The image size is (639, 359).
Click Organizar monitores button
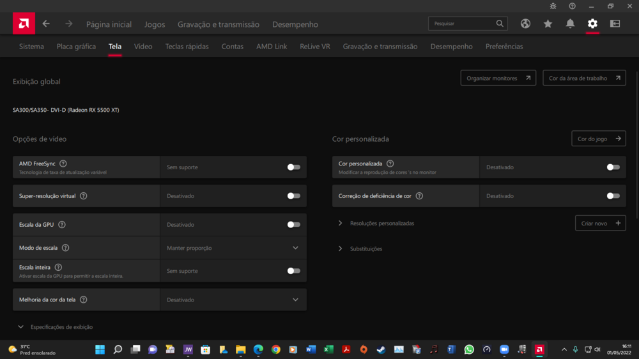coord(498,78)
